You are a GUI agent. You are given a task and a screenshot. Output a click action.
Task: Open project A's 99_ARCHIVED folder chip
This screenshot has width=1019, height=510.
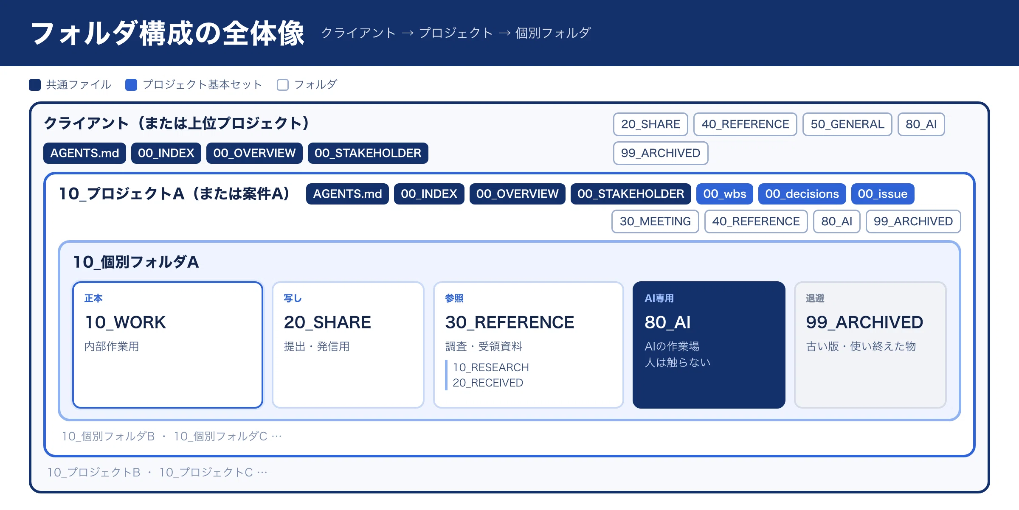coord(913,221)
